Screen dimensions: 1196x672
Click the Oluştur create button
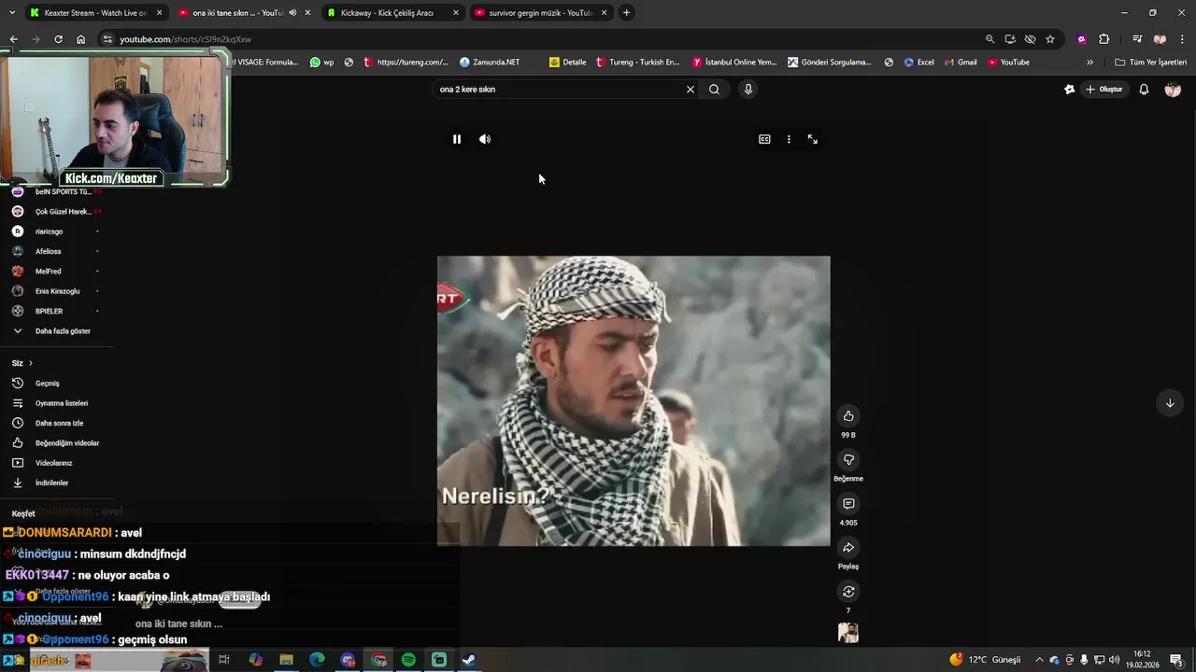click(x=1103, y=90)
